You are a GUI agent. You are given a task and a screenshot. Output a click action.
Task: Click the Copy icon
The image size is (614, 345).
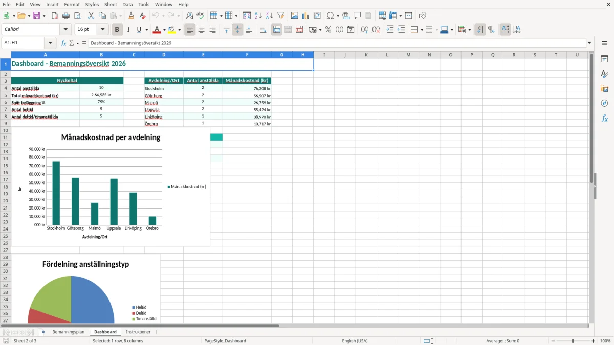pos(102,16)
